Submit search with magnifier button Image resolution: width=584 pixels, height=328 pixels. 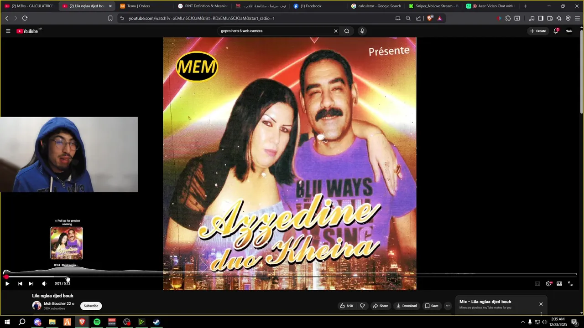pyautogui.click(x=347, y=31)
